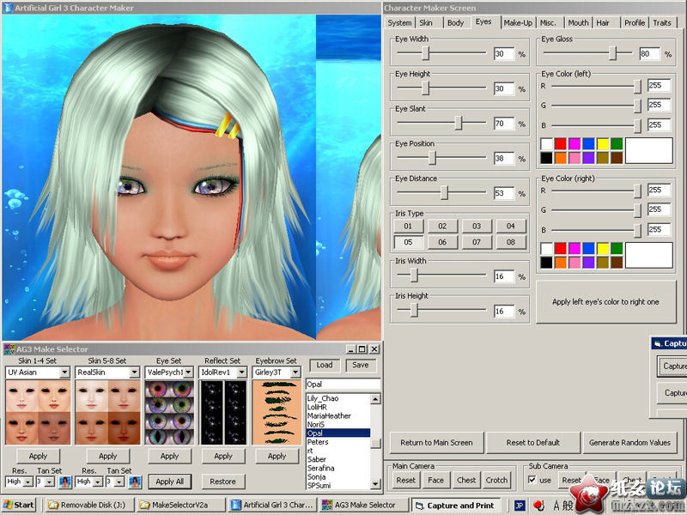Select Lily_Chao in the preset list
Image resolution: width=687 pixels, height=515 pixels.
[323, 398]
